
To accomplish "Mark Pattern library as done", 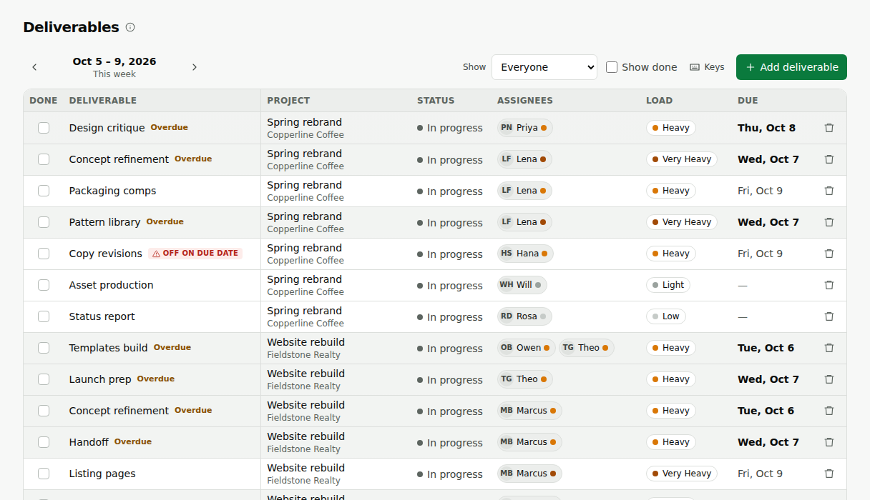I will click(44, 222).
